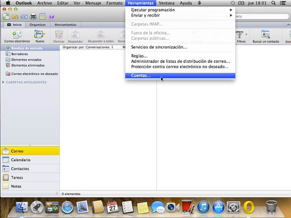Image resolution: width=291 pixels, height=218 pixels.
Task: Select Protección contra correo electrónico no deseado...
Action: (180, 67)
